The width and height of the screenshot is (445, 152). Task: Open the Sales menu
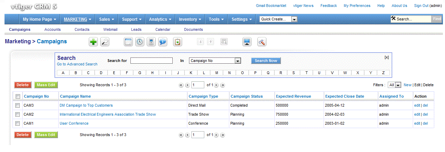pyautogui.click(x=106, y=19)
